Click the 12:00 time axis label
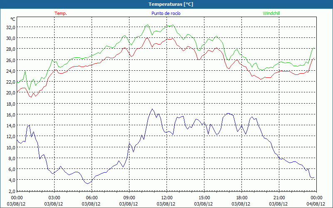Viewport: 333px width, 208px height. point(167,198)
